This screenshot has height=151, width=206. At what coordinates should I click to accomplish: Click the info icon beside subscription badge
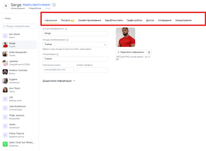[54, 5]
